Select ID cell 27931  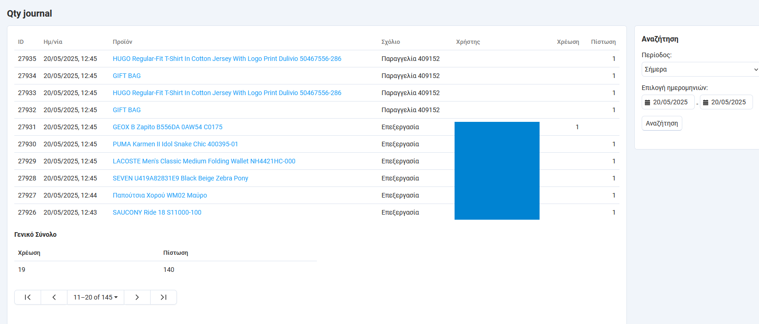pyautogui.click(x=27, y=127)
